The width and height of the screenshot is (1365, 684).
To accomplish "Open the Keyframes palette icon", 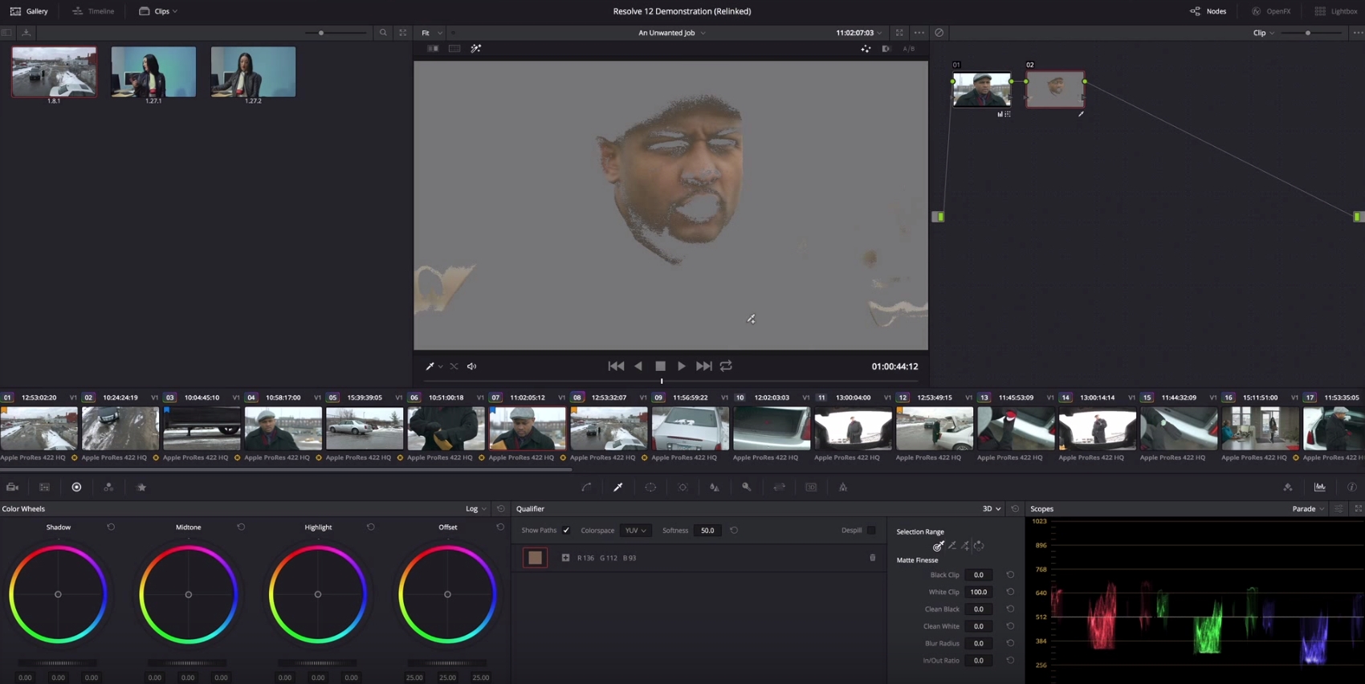I will 1288,487.
